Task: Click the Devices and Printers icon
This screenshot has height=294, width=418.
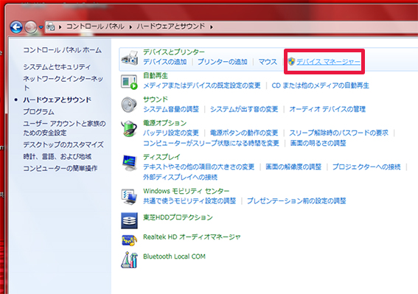Action: point(130,57)
